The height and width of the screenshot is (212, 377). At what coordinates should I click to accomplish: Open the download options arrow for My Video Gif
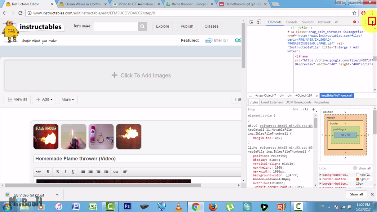(x=57, y=195)
